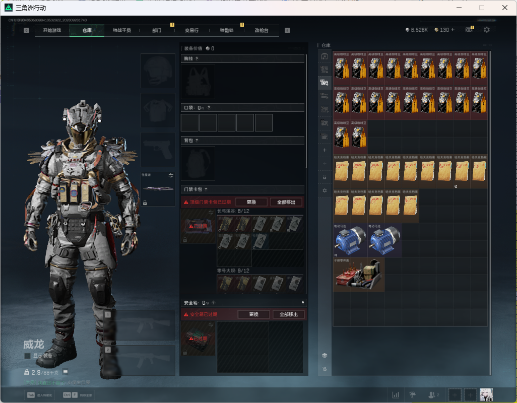517x403 pixels.
Task: Click the stack layers icon in sidebar
Action: [x=325, y=355]
